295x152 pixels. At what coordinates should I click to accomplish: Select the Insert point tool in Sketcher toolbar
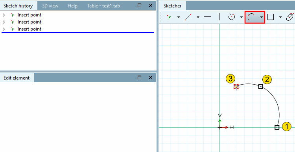click(x=169, y=17)
